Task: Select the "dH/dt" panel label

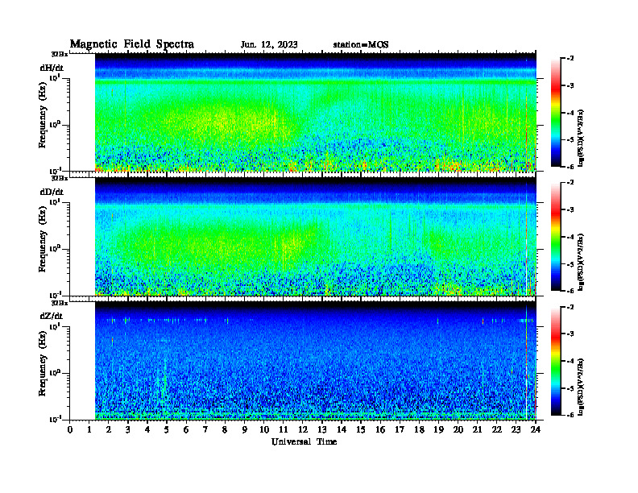Action: (52, 68)
